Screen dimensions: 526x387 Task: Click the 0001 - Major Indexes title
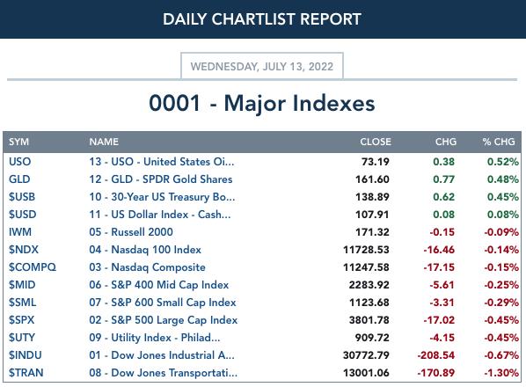(262, 103)
